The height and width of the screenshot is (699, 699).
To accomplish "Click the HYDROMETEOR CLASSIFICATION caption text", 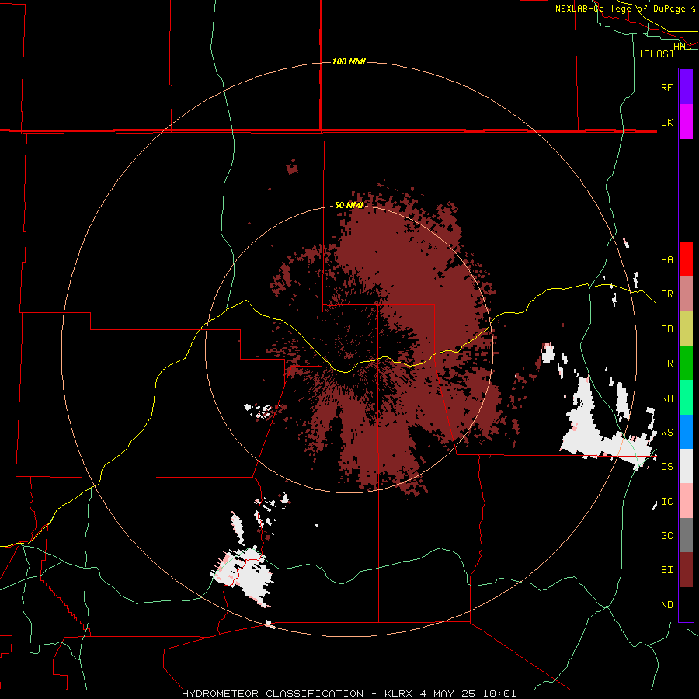I will pyautogui.click(x=273, y=694).
